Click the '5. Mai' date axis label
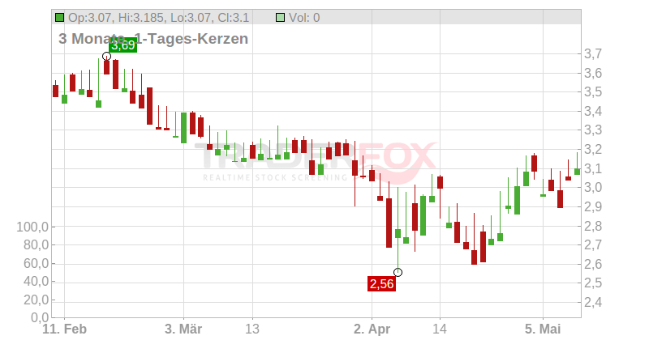The height and width of the screenshot is (340, 649). 543,329
